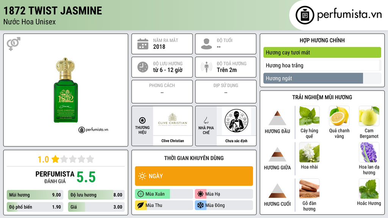
Task: Click the green 1872 perfume bottle image
Action: coord(66,90)
